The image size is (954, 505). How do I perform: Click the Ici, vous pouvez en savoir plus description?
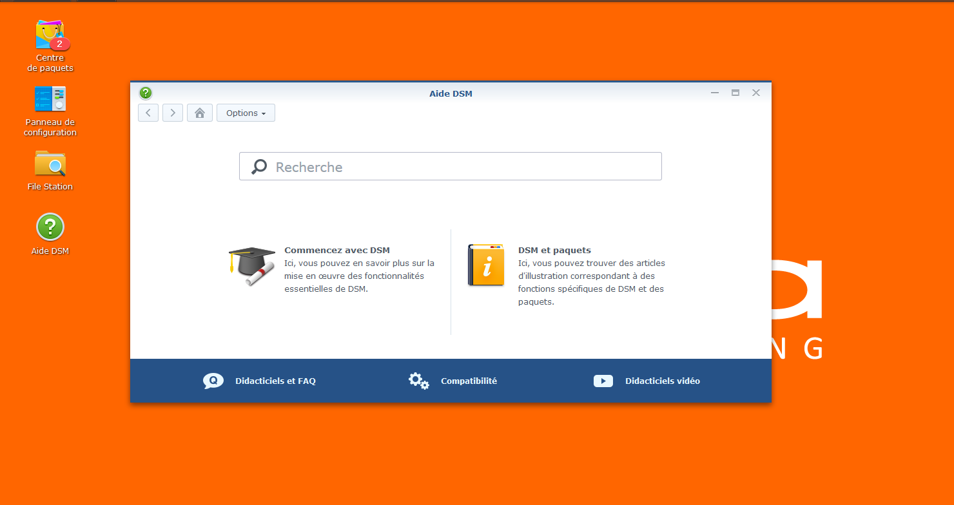(359, 276)
